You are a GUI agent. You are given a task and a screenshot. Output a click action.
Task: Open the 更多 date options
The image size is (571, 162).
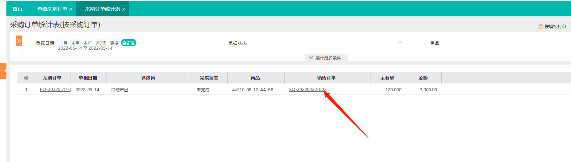[114, 43]
